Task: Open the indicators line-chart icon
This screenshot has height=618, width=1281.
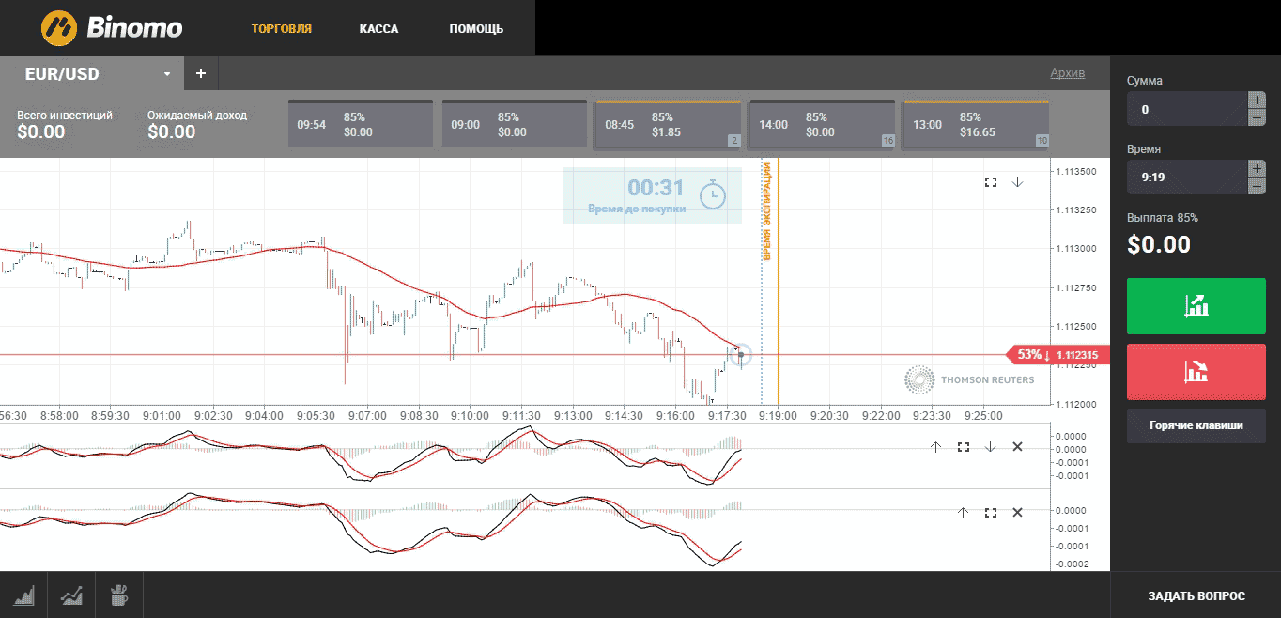Action: point(71,595)
